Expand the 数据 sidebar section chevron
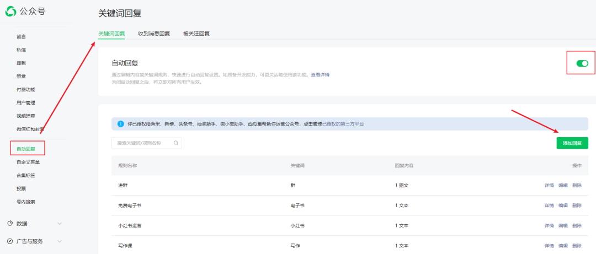 pyautogui.click(x=59, y=224)
